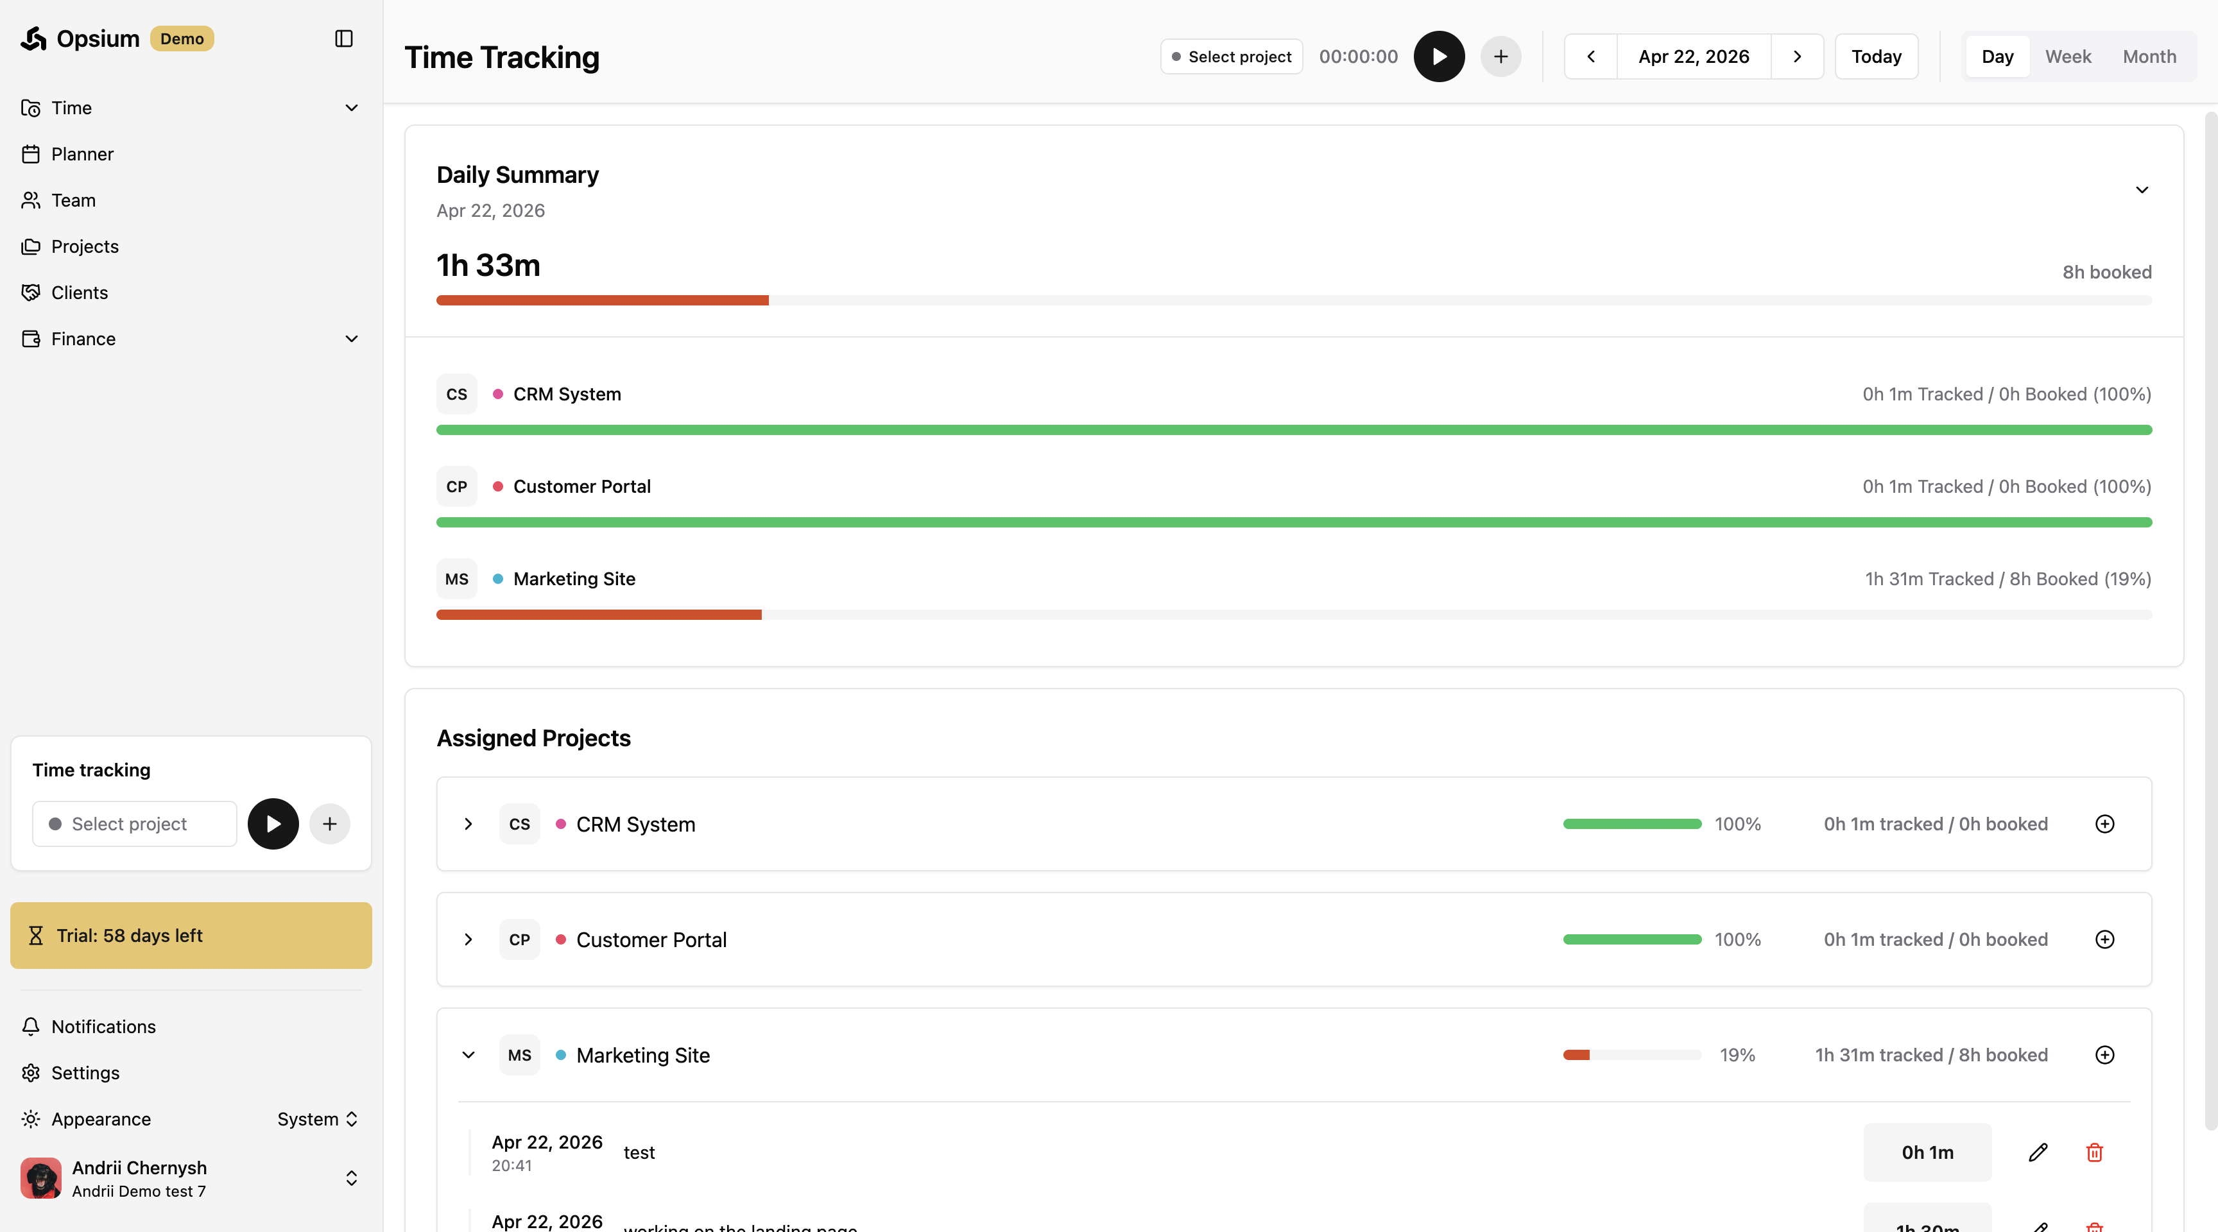Viewport: 2218px width, 1232px height.
Task: Collapse the sidebar with the panel icon
Action: click(343, 38)
